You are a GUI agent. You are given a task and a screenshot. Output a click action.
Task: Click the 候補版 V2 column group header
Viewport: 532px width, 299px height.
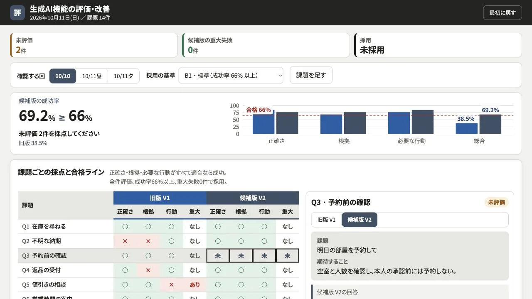click(x=253, y=198)
